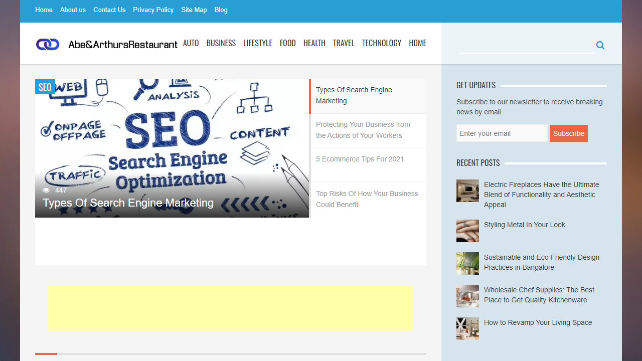
Task: Open the Electric Fireplaces post thumbnail
Action: (467, 191)
